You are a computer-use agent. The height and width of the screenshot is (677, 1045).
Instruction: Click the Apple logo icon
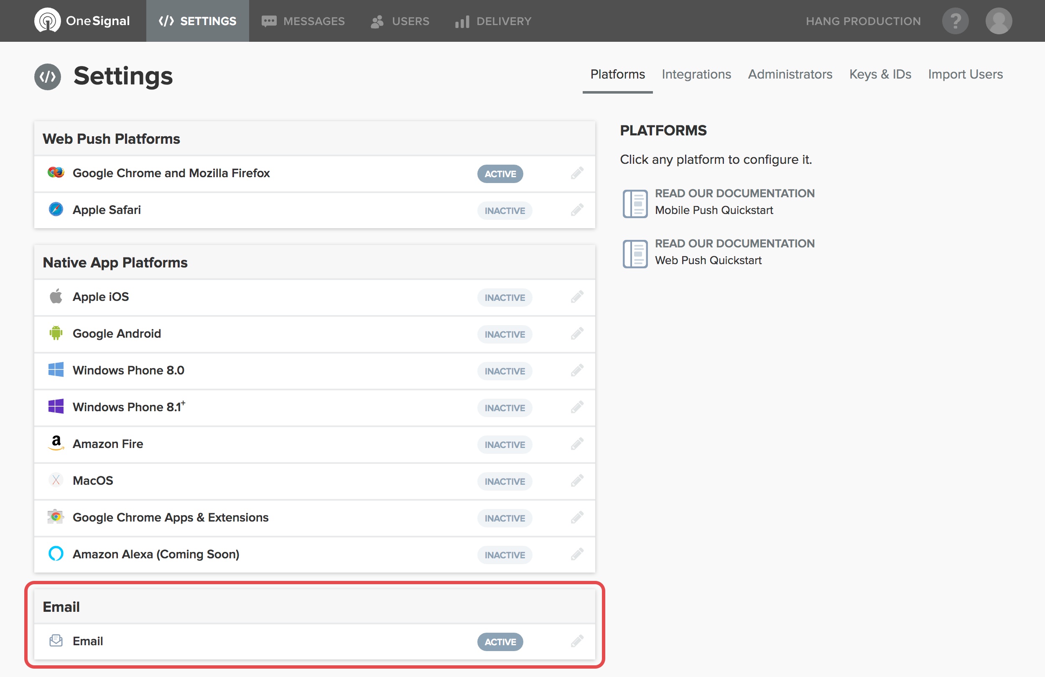(56, 296)
